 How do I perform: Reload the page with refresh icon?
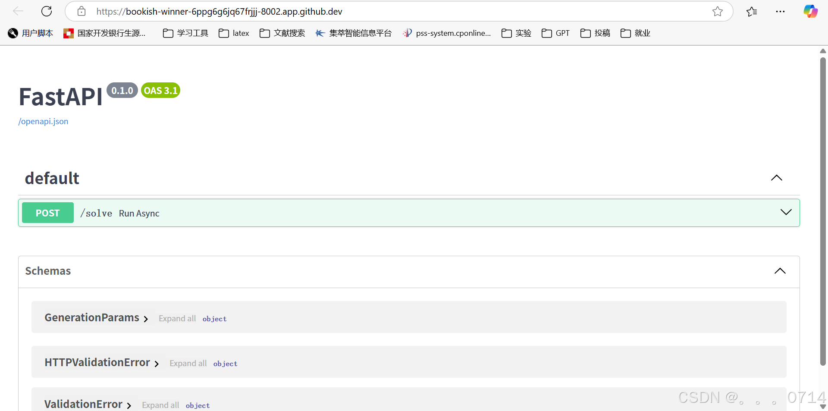coord(47,11)
